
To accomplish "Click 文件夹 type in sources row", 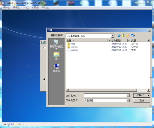I will click(x=134, y=47).
